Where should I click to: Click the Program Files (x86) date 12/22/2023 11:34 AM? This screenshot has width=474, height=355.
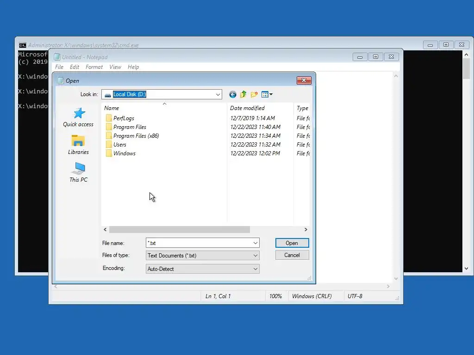point(256,136)
